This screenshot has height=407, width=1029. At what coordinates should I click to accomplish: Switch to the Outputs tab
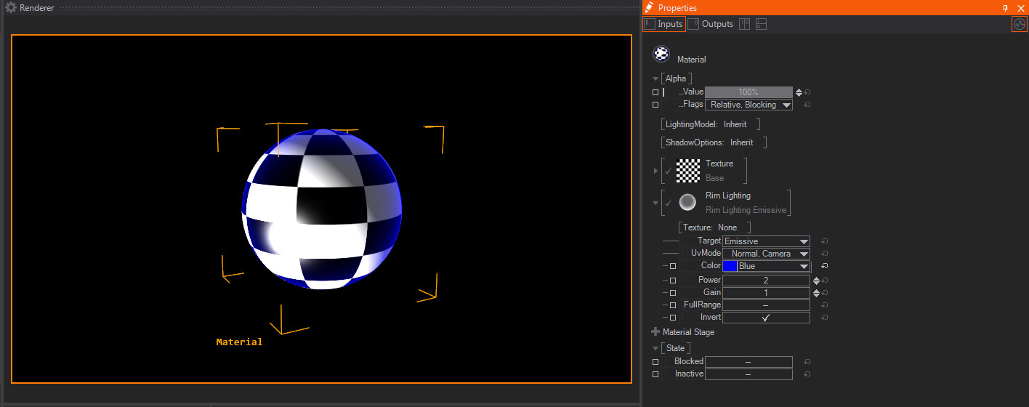click(x=711, y=24)
